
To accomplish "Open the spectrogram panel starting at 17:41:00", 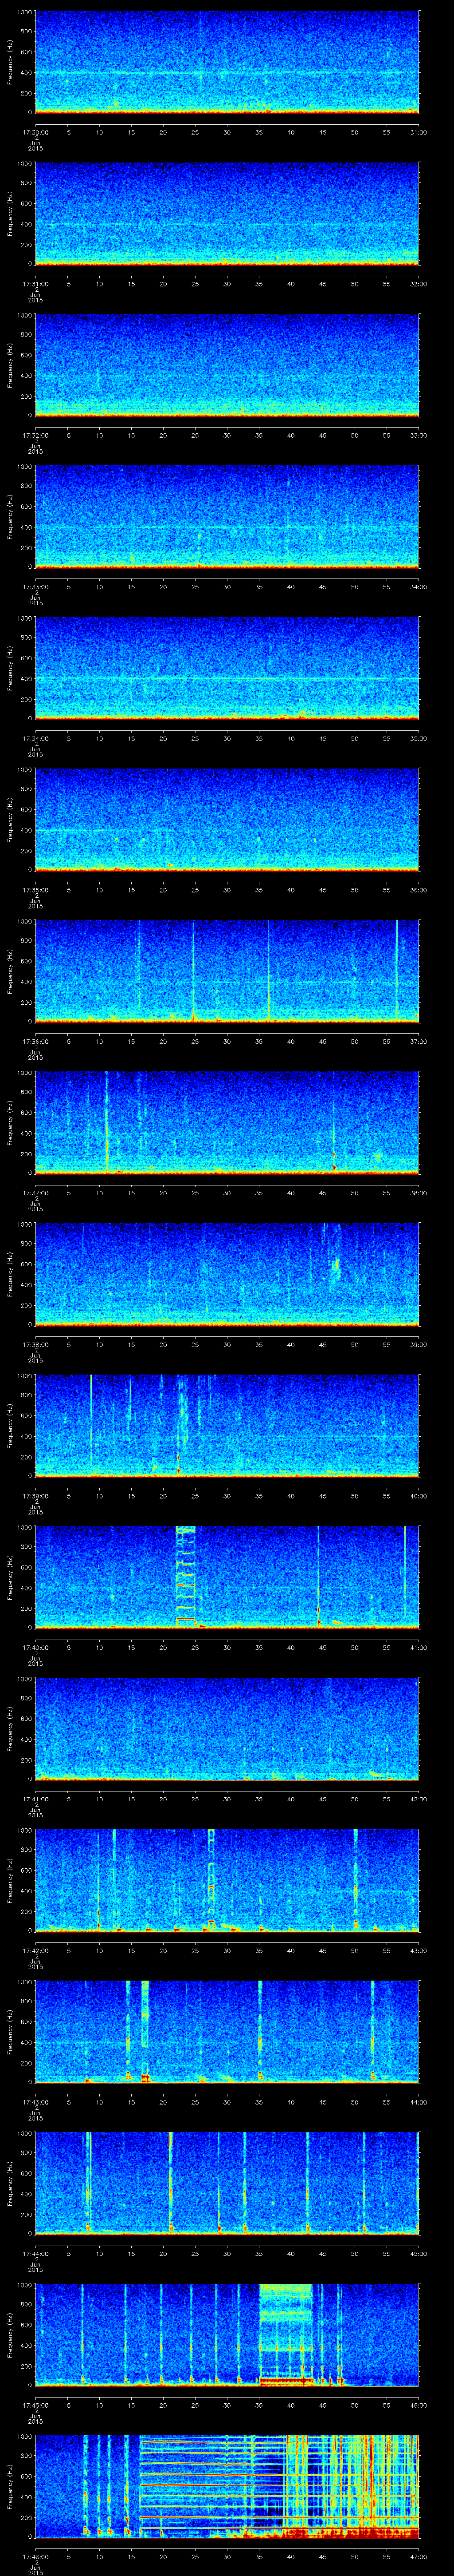I will tap(227, 1729).
